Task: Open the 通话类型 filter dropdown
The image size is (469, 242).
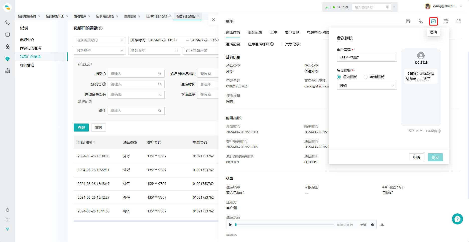Action: (100, 51)
